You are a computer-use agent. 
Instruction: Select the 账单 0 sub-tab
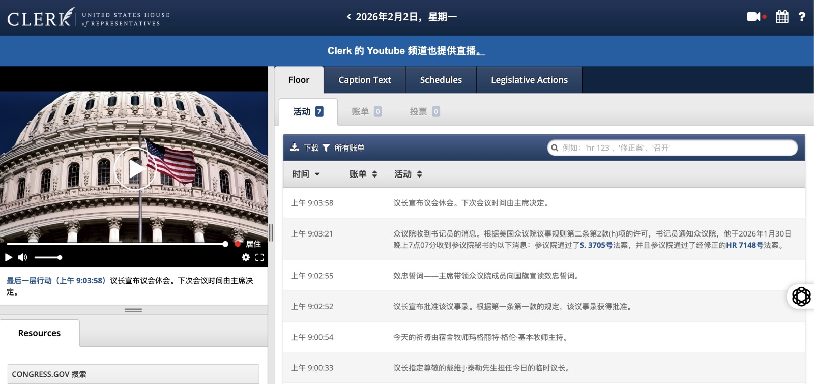pos(367,111)
